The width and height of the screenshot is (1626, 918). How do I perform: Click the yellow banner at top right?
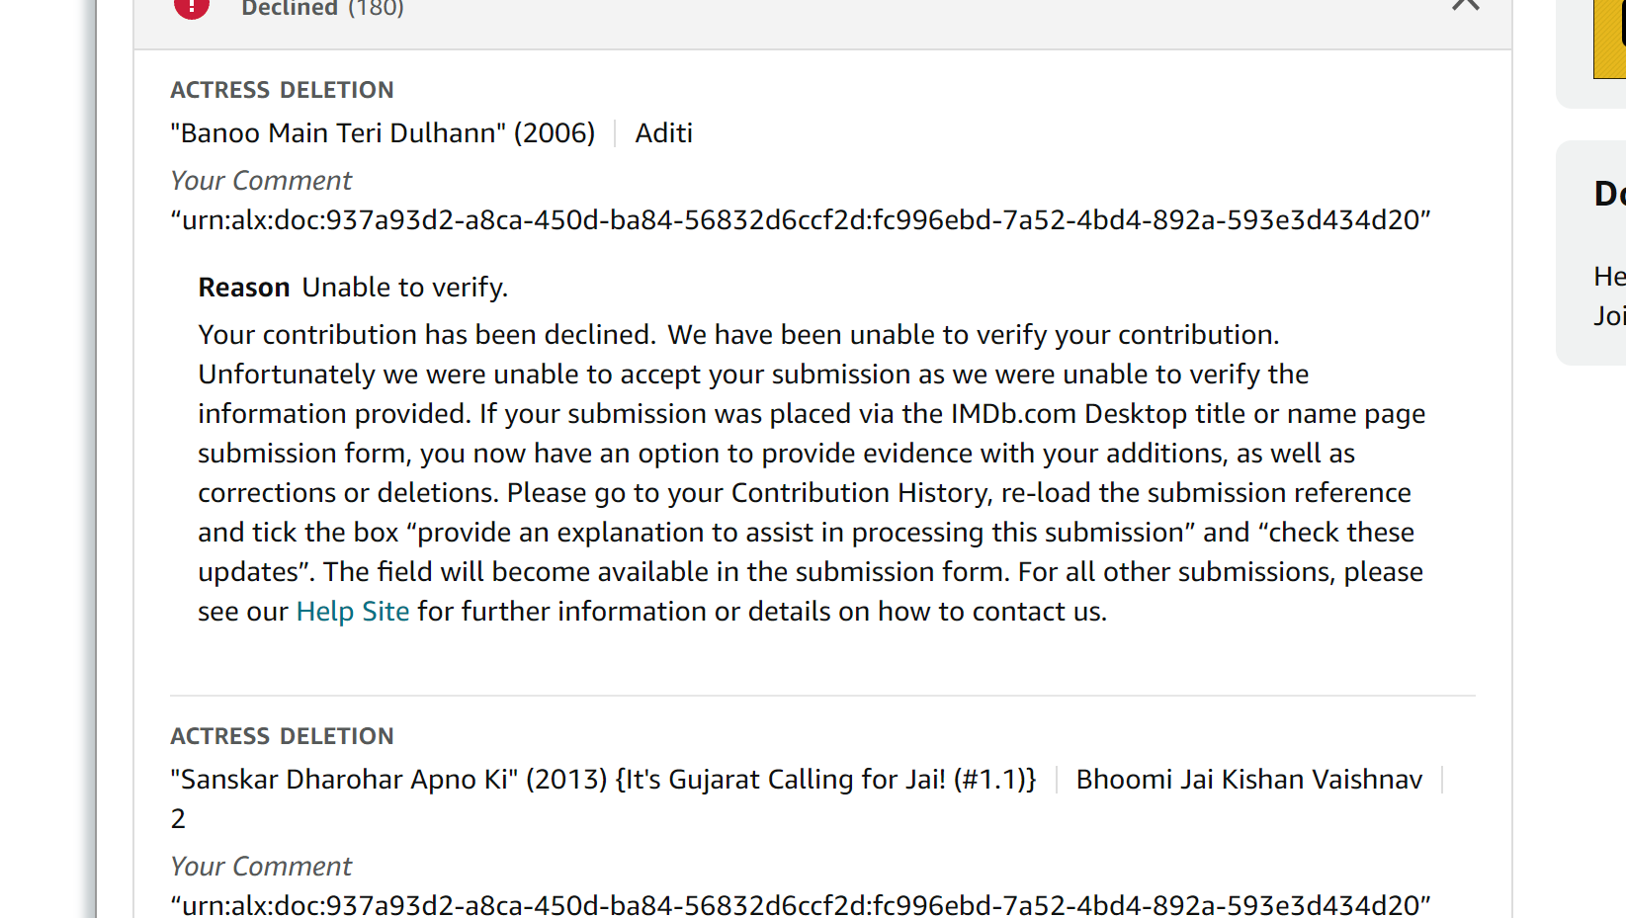(x=1609, y=40)
